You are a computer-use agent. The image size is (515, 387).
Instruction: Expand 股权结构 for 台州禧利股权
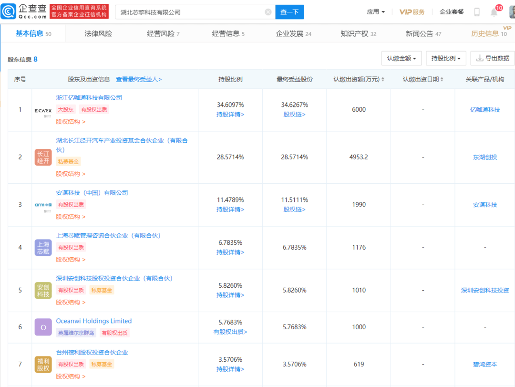click(x=71, y=376)
